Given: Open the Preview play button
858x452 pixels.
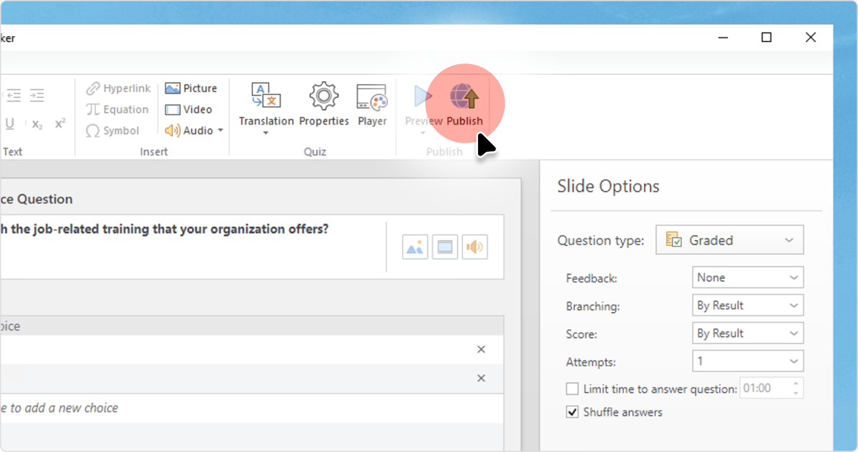Looking at the screenshot, I should point(422,97).
